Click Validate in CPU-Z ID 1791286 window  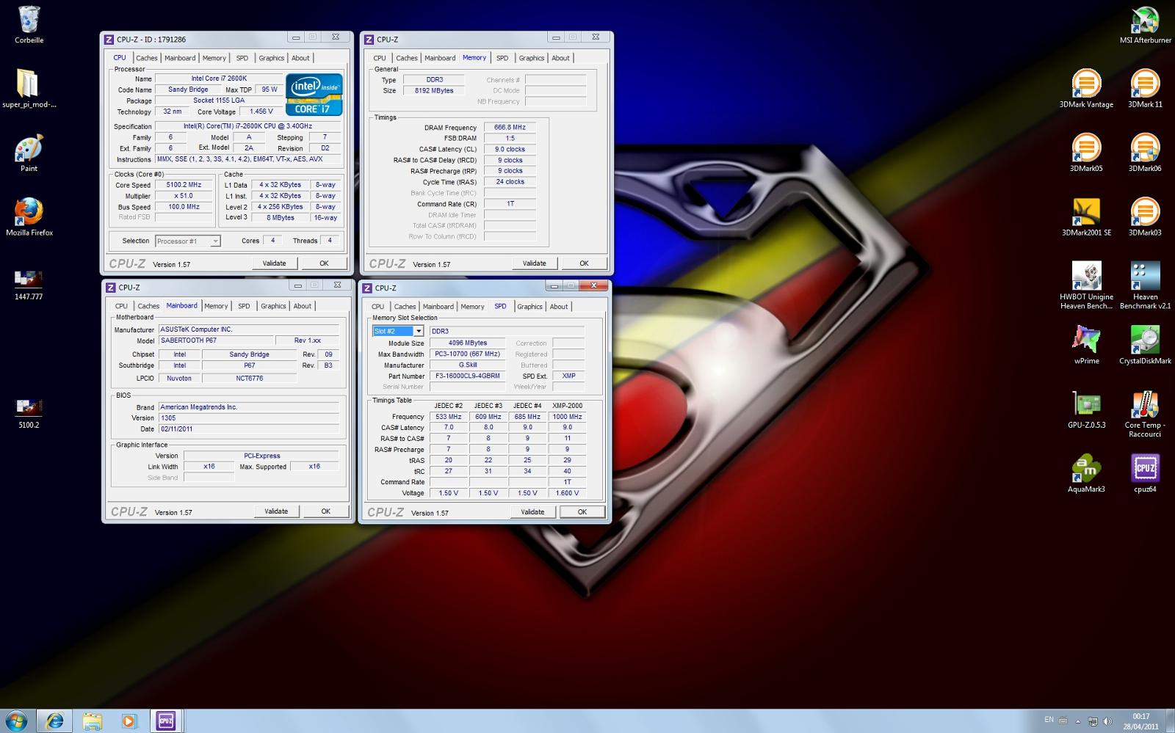pos(275,263)
